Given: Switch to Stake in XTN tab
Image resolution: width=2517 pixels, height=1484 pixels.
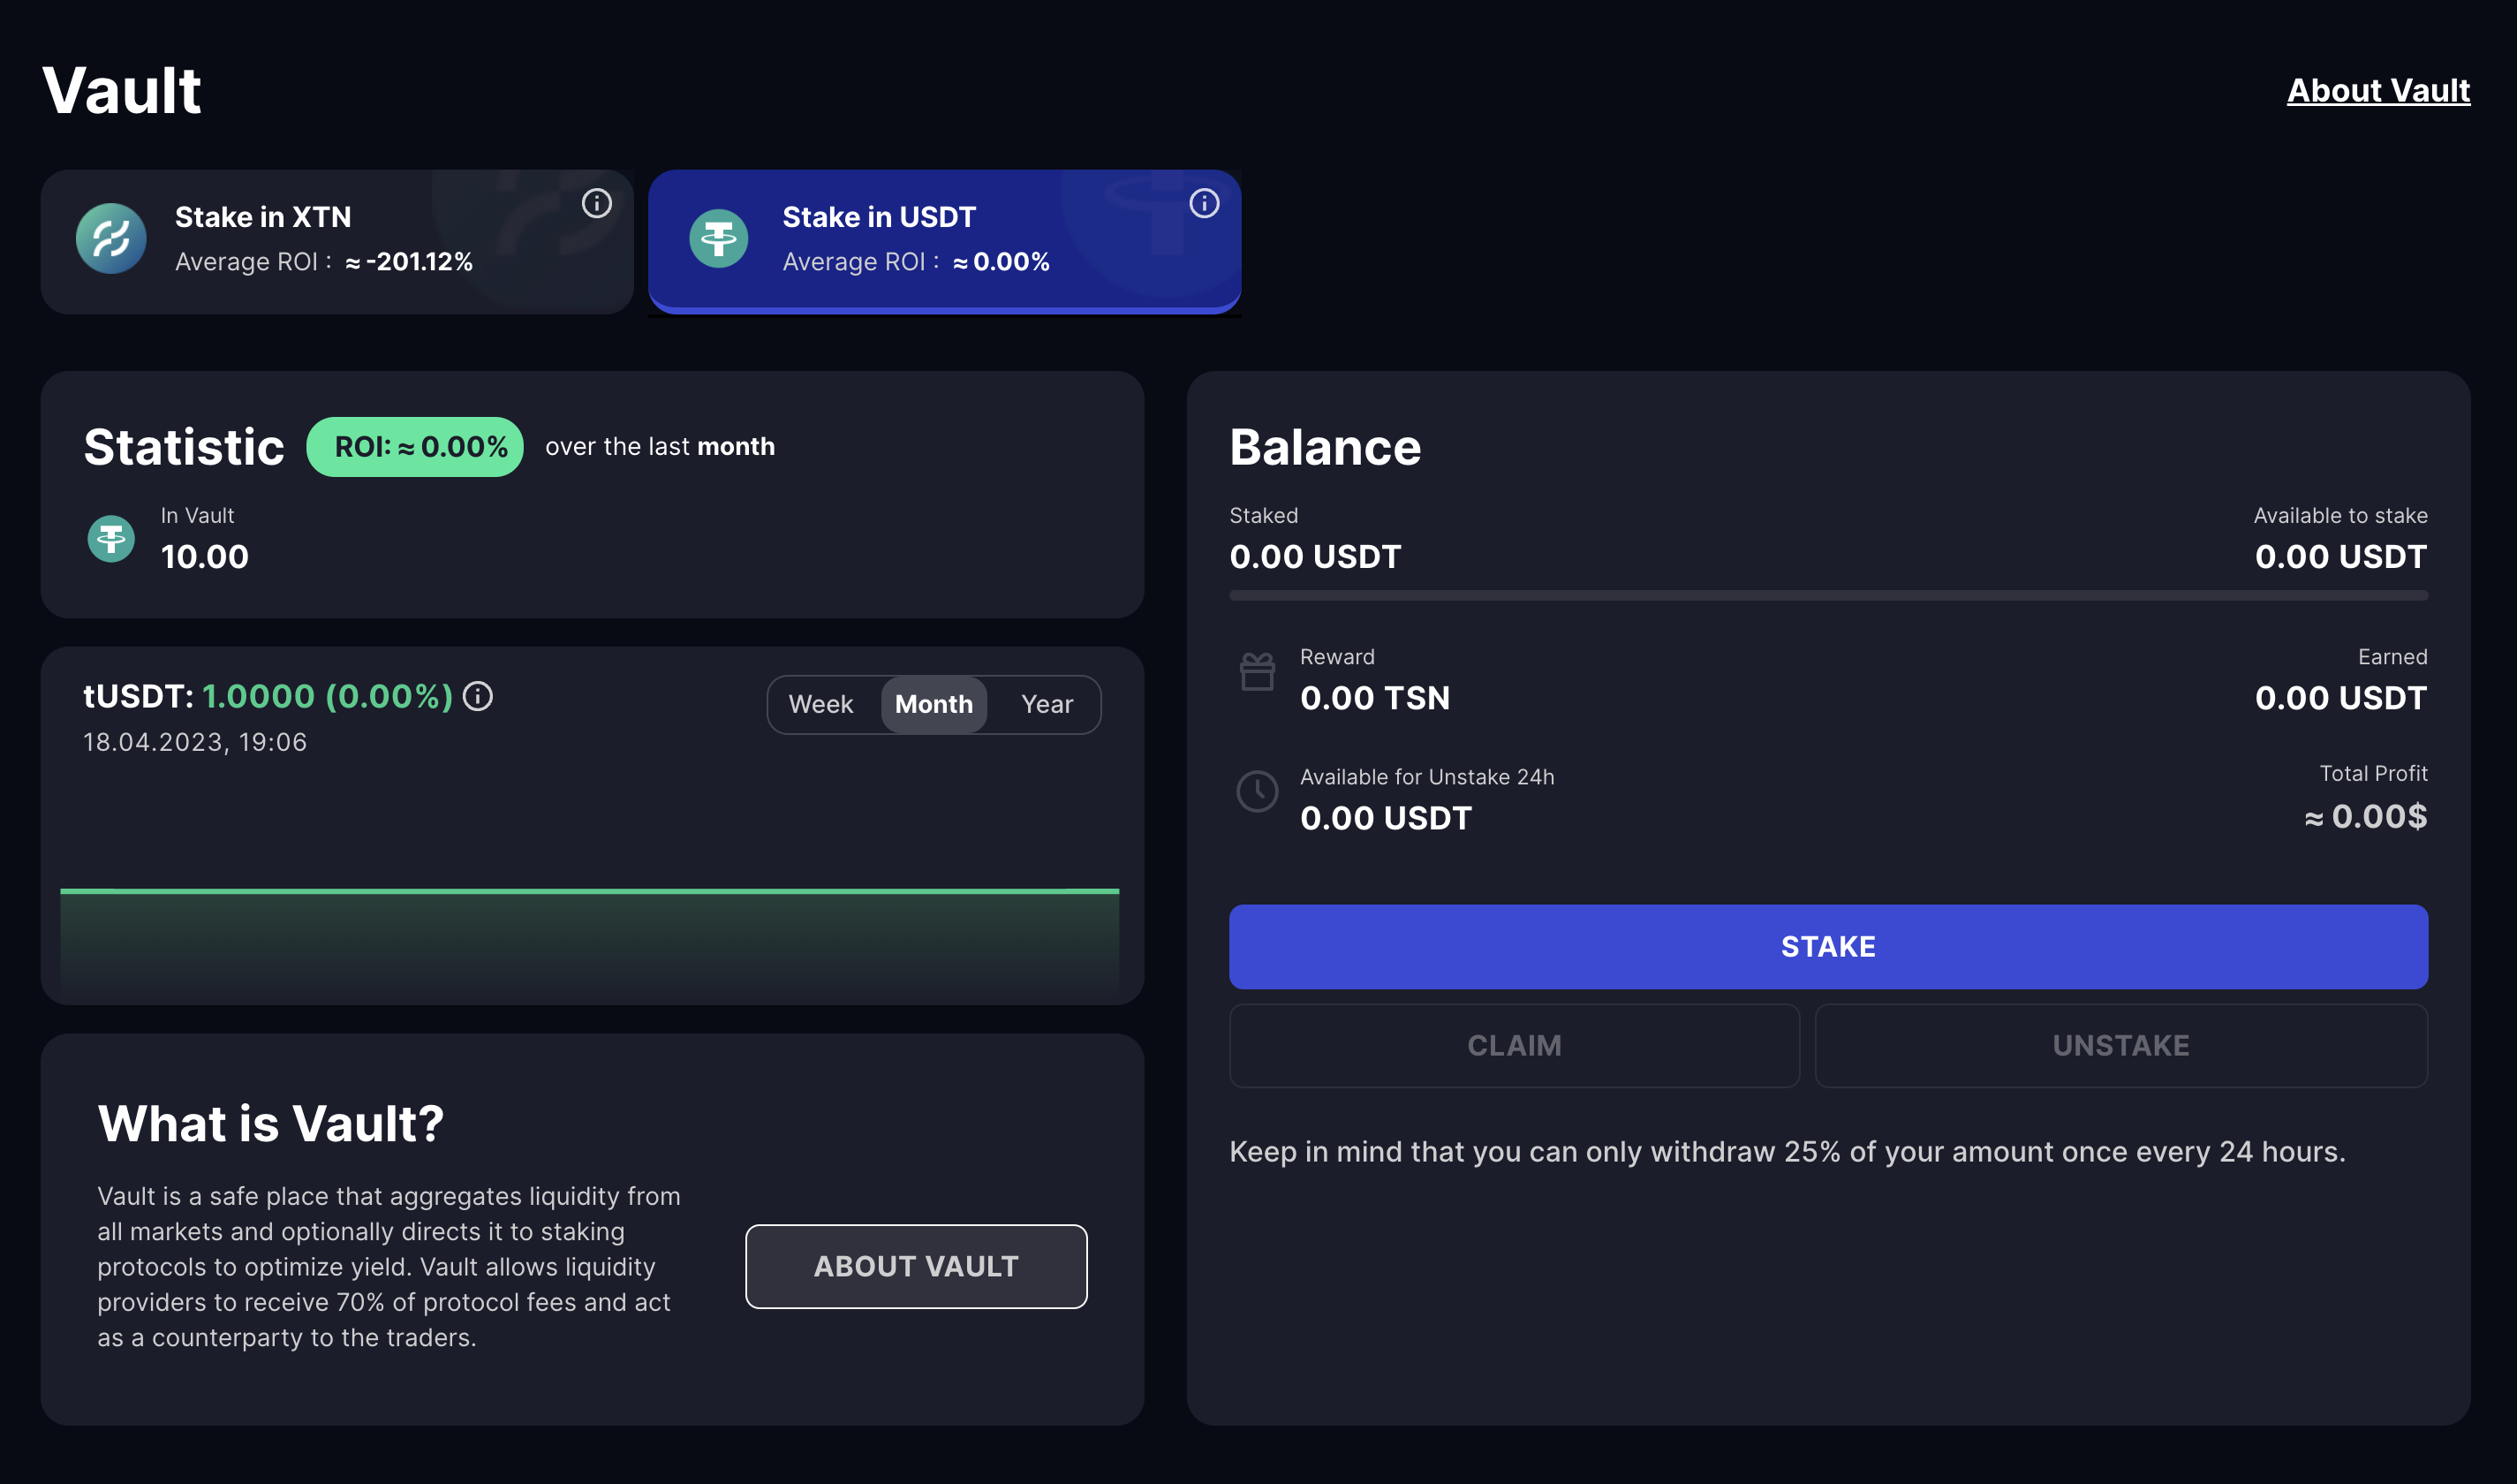Looking at the screenshot, I should click(x=336, y=241).
